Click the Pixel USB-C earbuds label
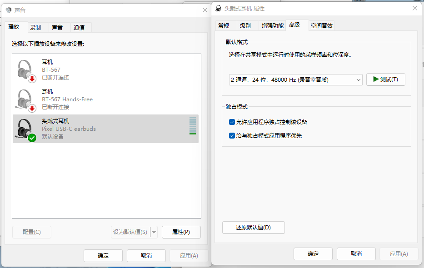The image size is (424, 268). [69, 129]
